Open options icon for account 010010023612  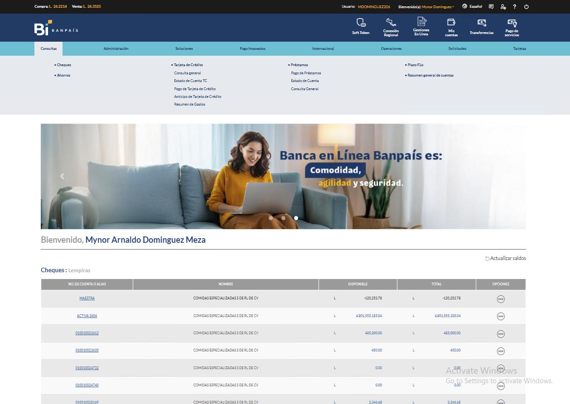click(x=501, y=334)
